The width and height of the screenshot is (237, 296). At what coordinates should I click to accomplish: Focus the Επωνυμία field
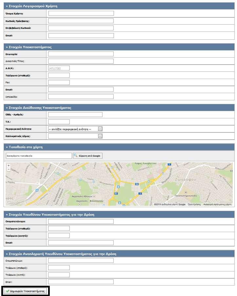pos(81,54)
